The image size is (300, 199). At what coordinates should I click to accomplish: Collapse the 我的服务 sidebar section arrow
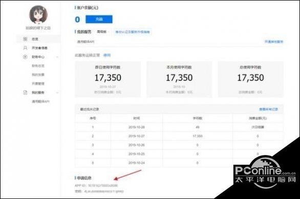(57, 93)
